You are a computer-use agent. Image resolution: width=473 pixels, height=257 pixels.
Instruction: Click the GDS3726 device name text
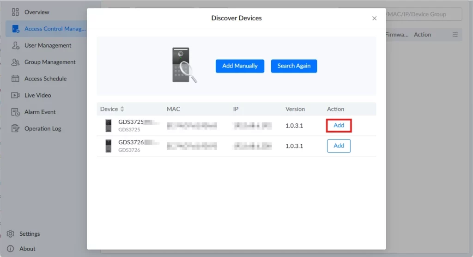tap(131, 142)
